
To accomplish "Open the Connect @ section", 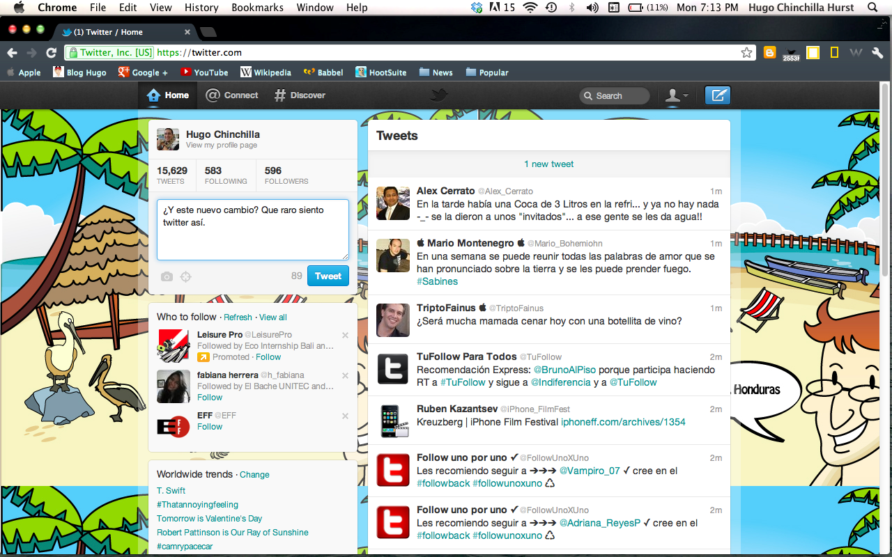I will 232,95.
